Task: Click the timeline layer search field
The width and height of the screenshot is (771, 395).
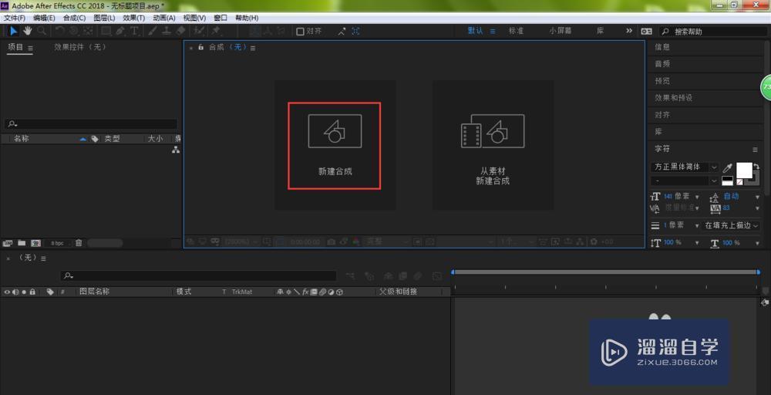Action: (198, 276)
